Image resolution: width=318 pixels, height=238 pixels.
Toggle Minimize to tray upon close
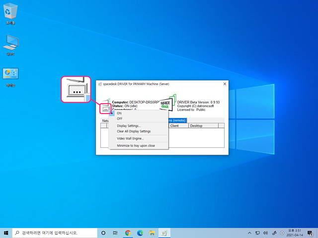click(136, 146)
